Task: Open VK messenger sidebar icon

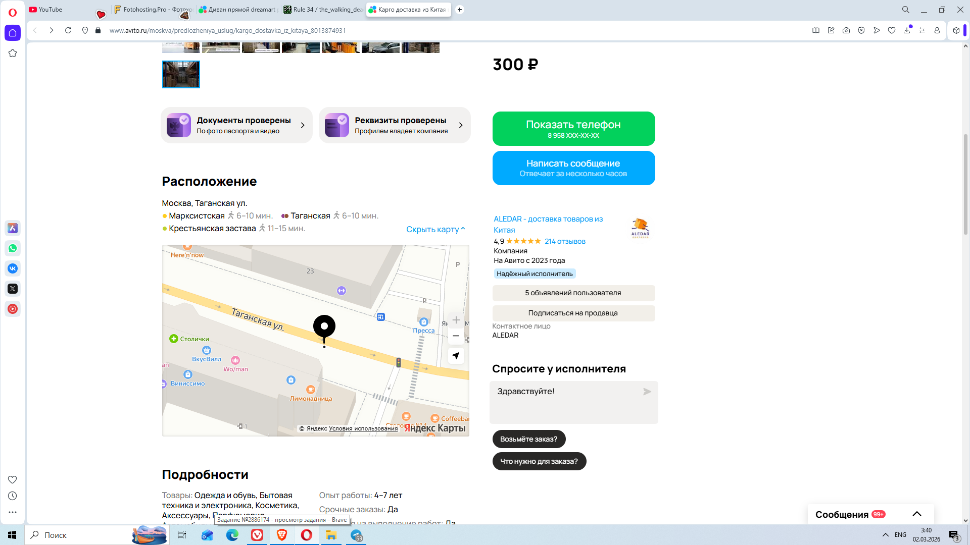Action: click(x=13, y=268)
